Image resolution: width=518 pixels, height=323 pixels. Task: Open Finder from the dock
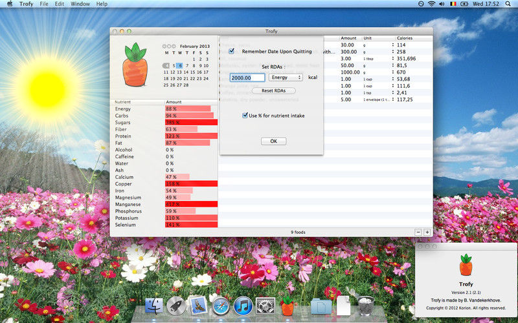pyautogui.click(x=154, y=306)
